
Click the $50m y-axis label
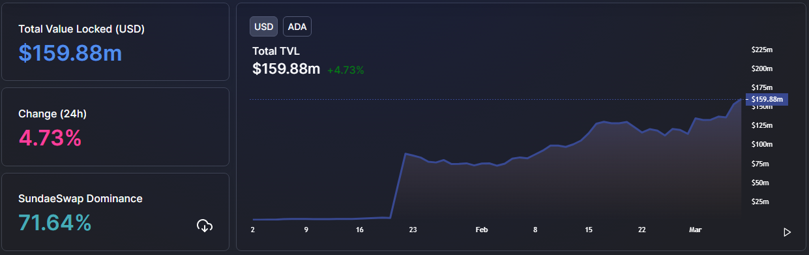click(760, 183)
